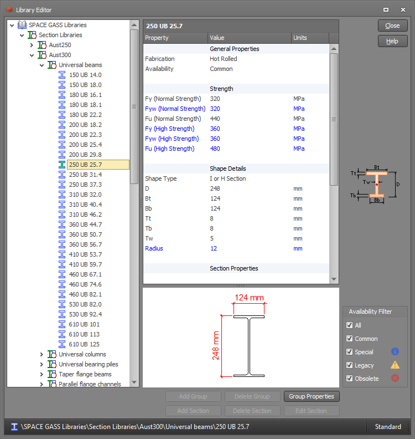
Task: Select the 200 UB 29.8 section
Action: click(86, 155)
